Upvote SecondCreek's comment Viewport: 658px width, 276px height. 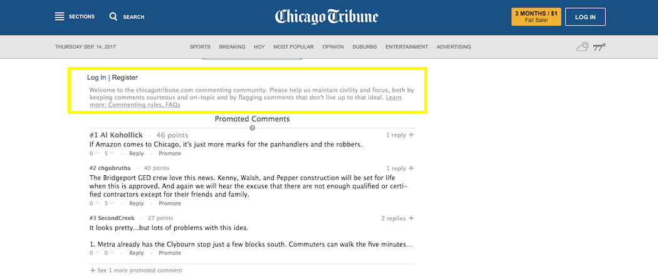point(97,253)
